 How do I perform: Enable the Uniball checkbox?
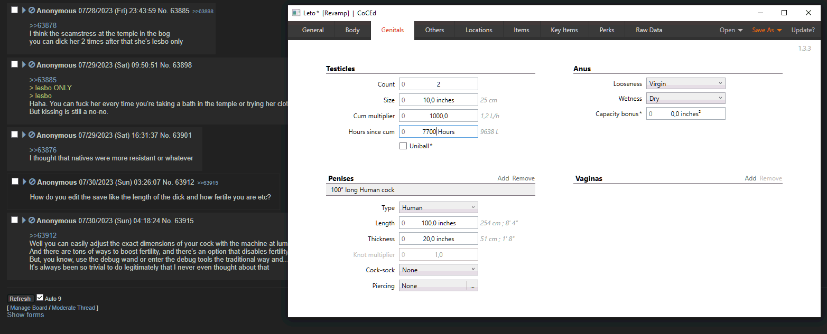click(403, 146)
